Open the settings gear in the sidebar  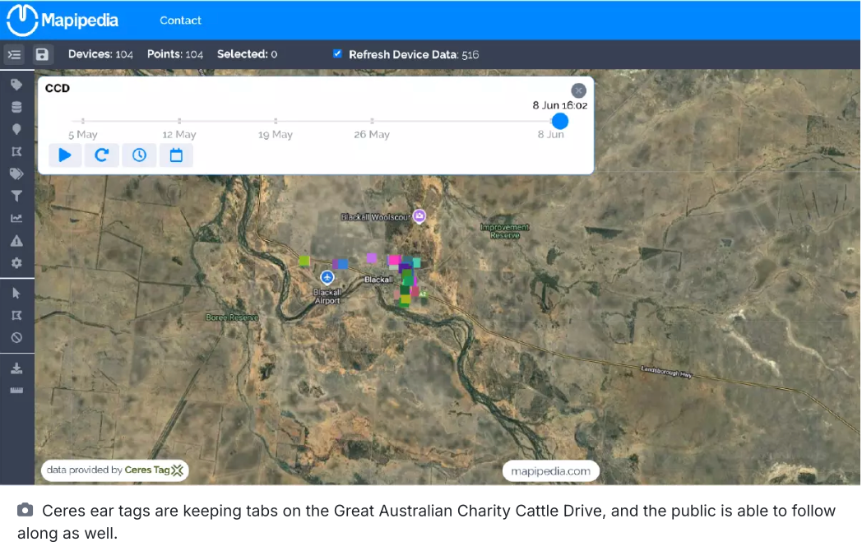17,262
